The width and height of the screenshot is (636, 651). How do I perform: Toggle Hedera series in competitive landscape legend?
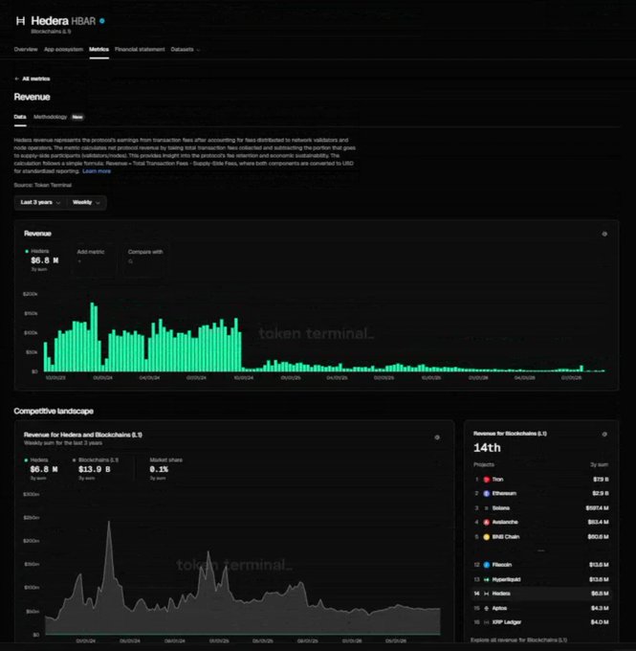pos(36,460)
